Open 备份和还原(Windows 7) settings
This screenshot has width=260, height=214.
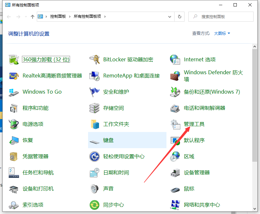point(211,92)
